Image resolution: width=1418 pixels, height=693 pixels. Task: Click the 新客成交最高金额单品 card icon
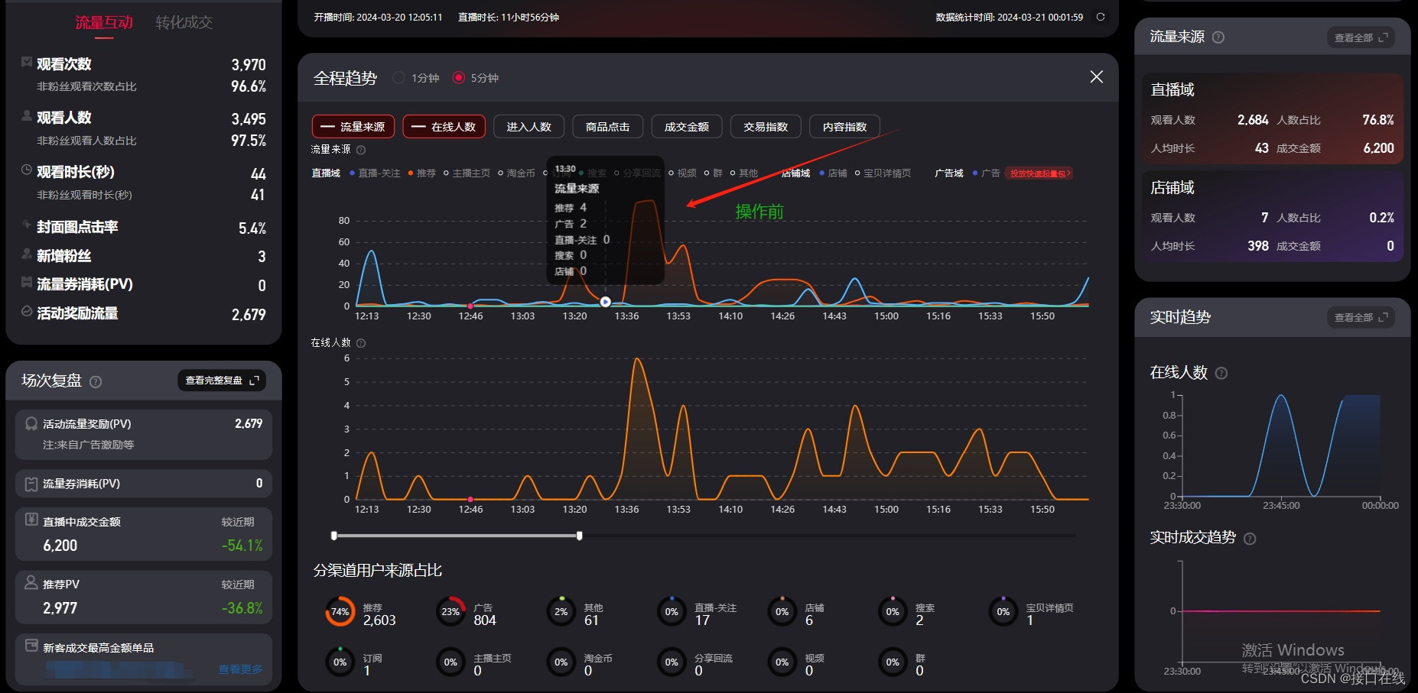coord(31,646)
